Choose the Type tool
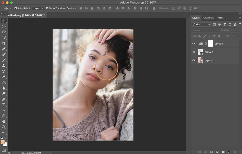242x154 pixels. [x=4, y=105]
